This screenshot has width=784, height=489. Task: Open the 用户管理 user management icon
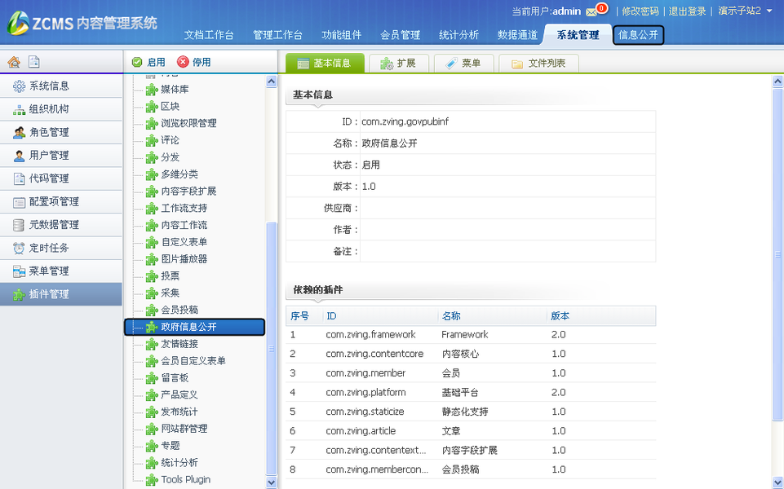pyautogui.click(x=18, y=155)
